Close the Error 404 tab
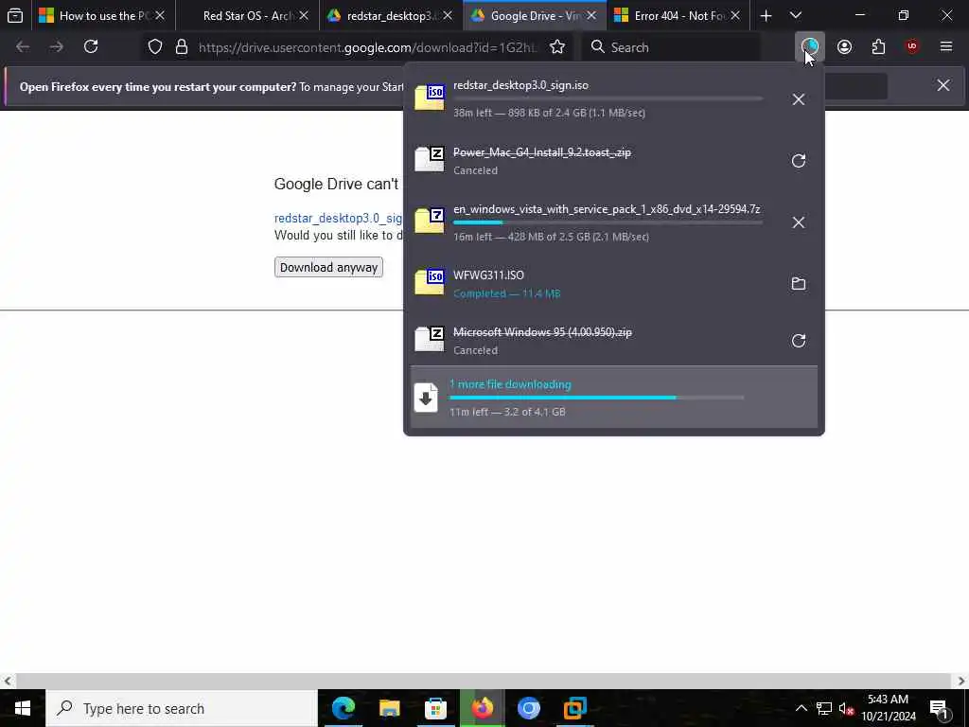Screen dimensions: 969x727 735,15
